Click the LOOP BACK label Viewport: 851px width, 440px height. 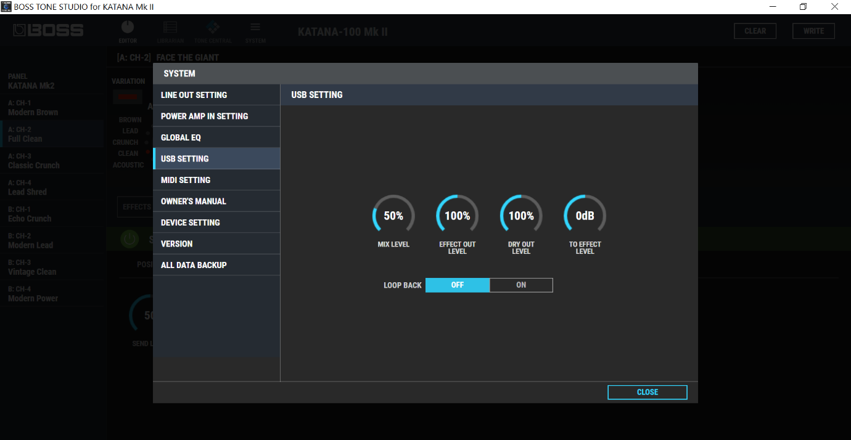point(403,285)
